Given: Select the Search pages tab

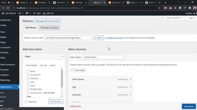Looking at the screenshot, I should coord(53,65).
